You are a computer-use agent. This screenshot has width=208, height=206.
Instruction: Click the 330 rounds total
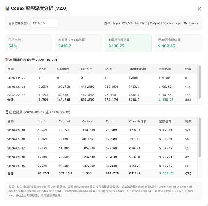[x=188, y=100]
